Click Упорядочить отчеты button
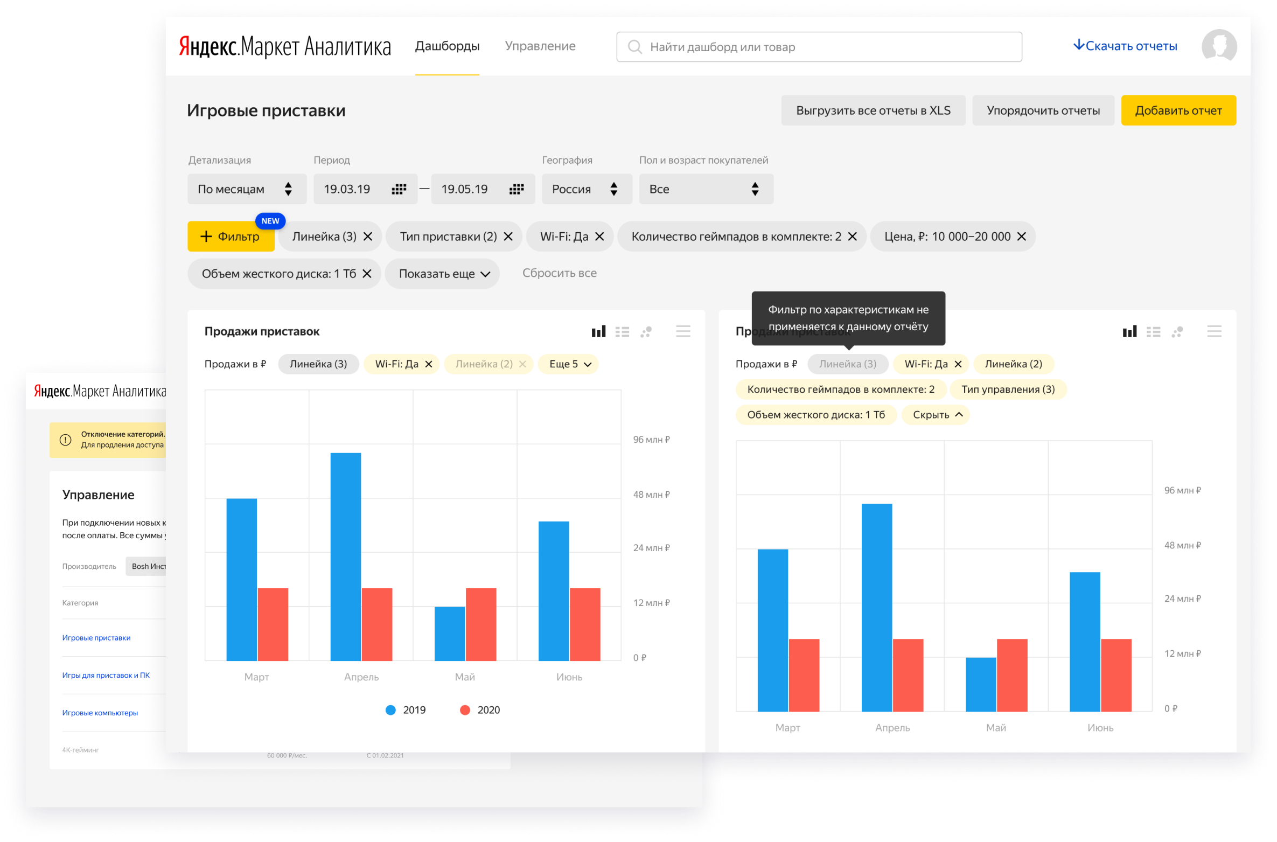This screenshot has width=1277, height=842. point(1043,110)
